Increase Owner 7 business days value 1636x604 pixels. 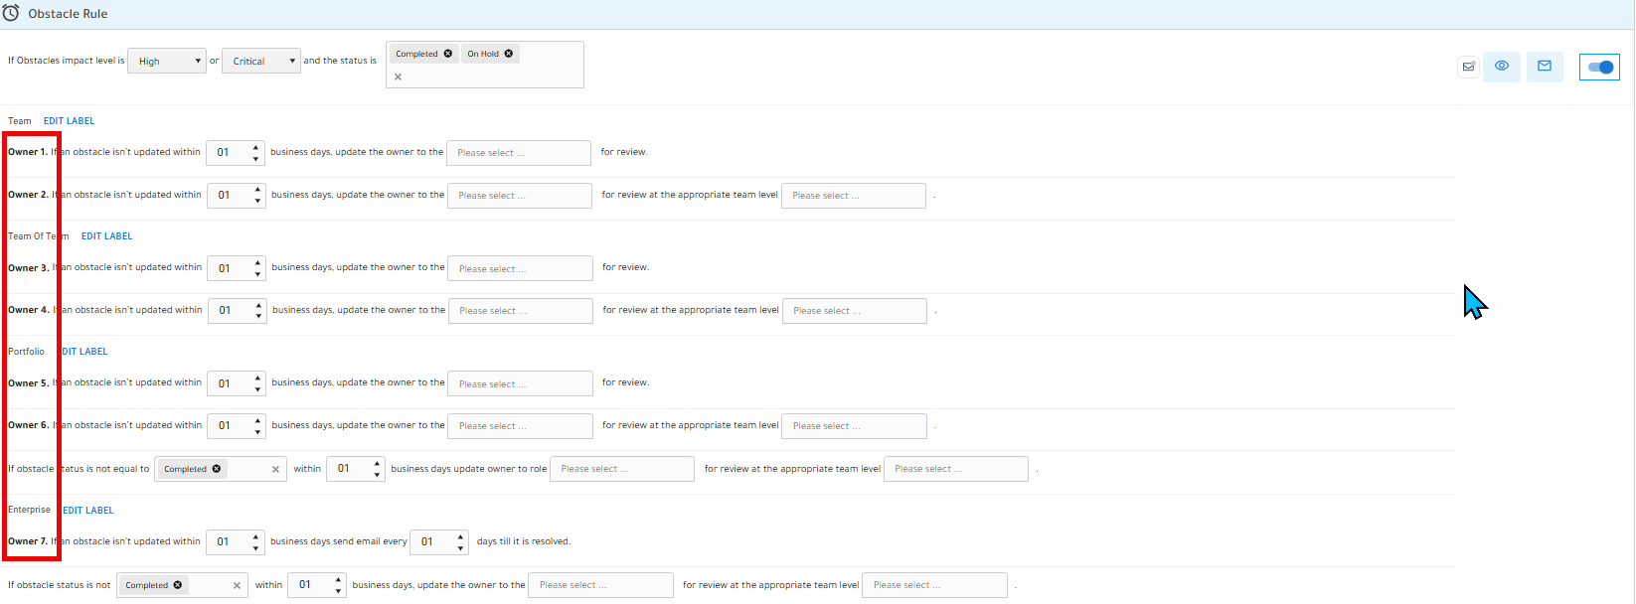(256, 536)
